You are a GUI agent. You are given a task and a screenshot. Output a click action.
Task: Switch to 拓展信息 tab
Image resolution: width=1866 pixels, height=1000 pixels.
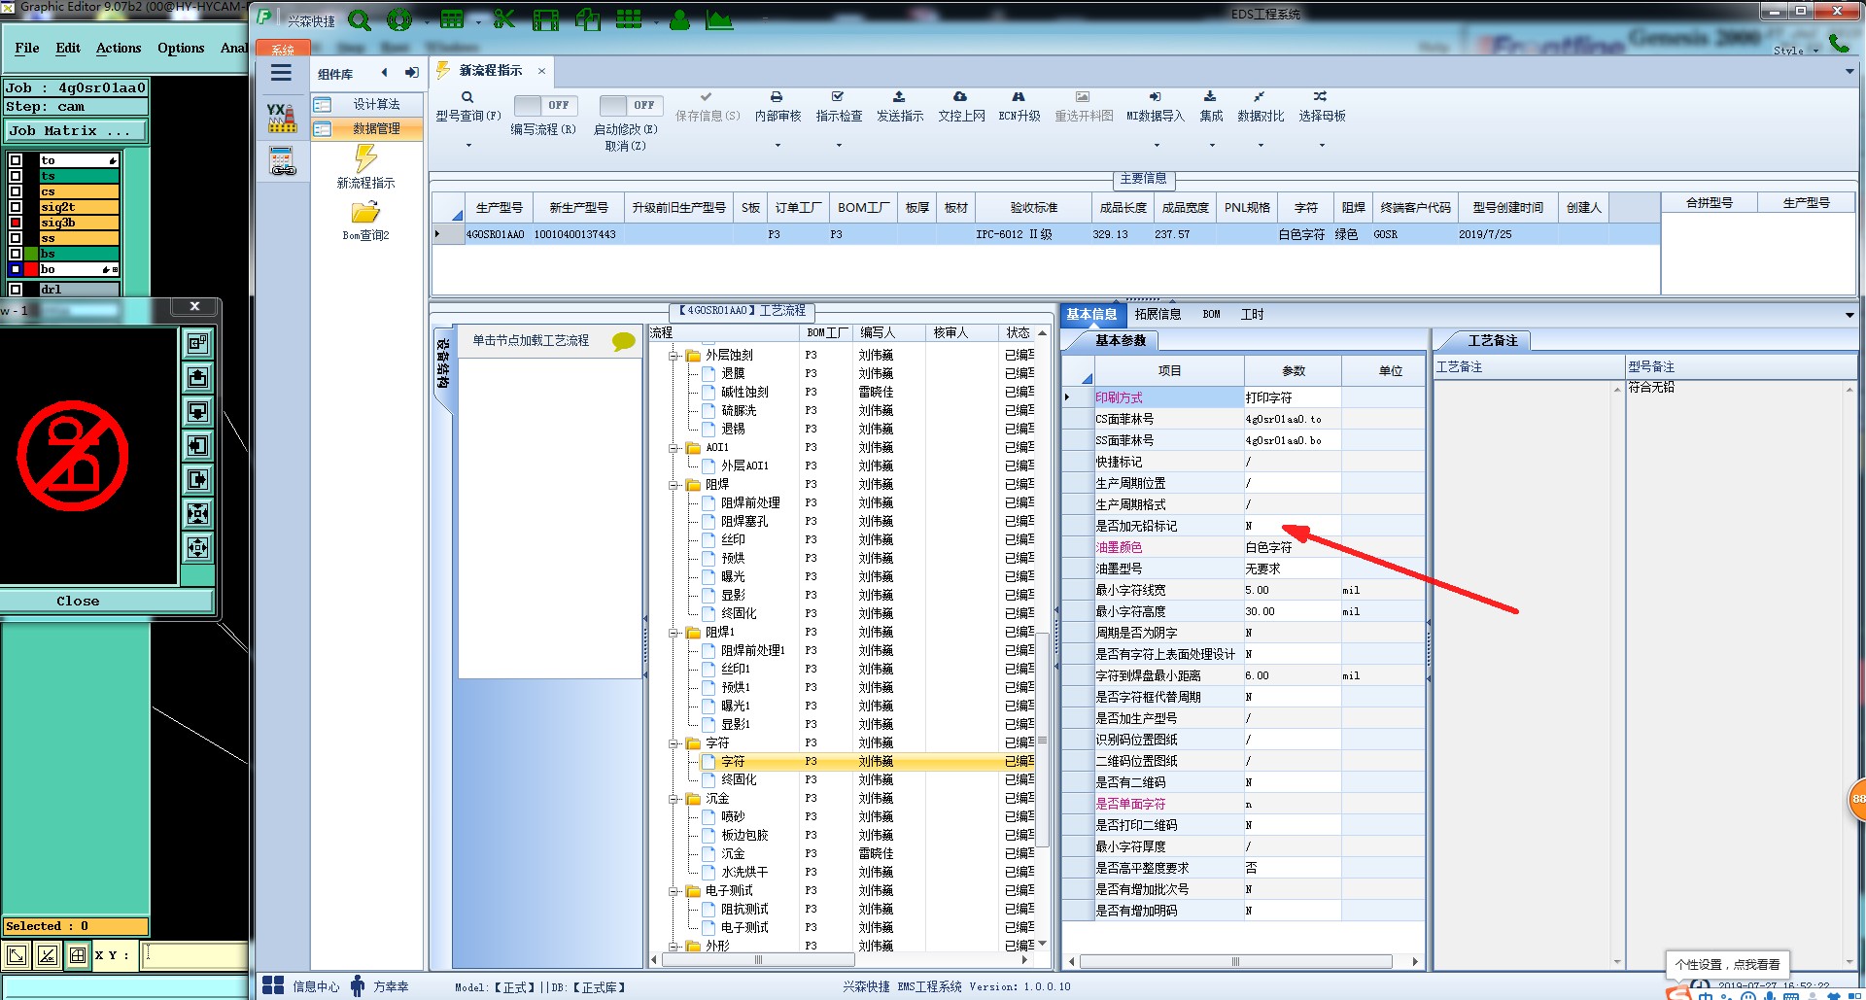coord(1158,314)
